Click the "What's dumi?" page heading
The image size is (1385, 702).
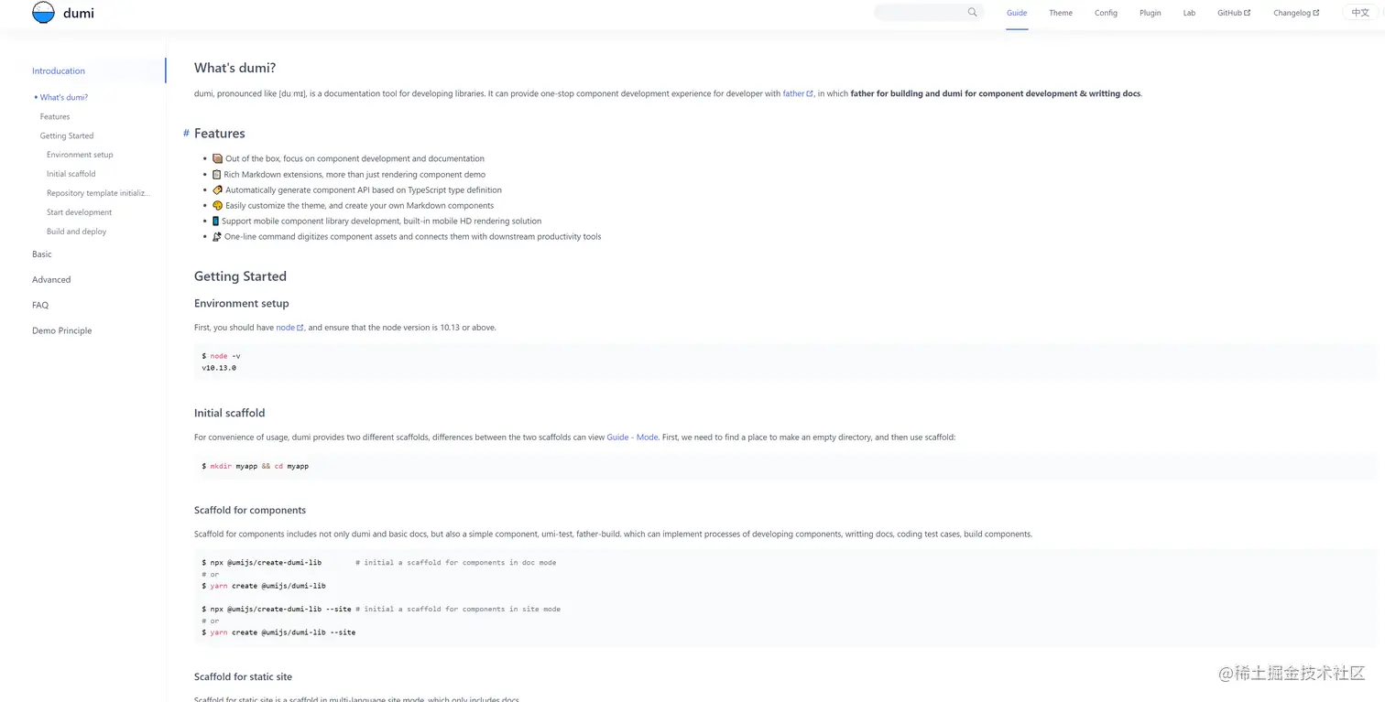tap(234, 68)
